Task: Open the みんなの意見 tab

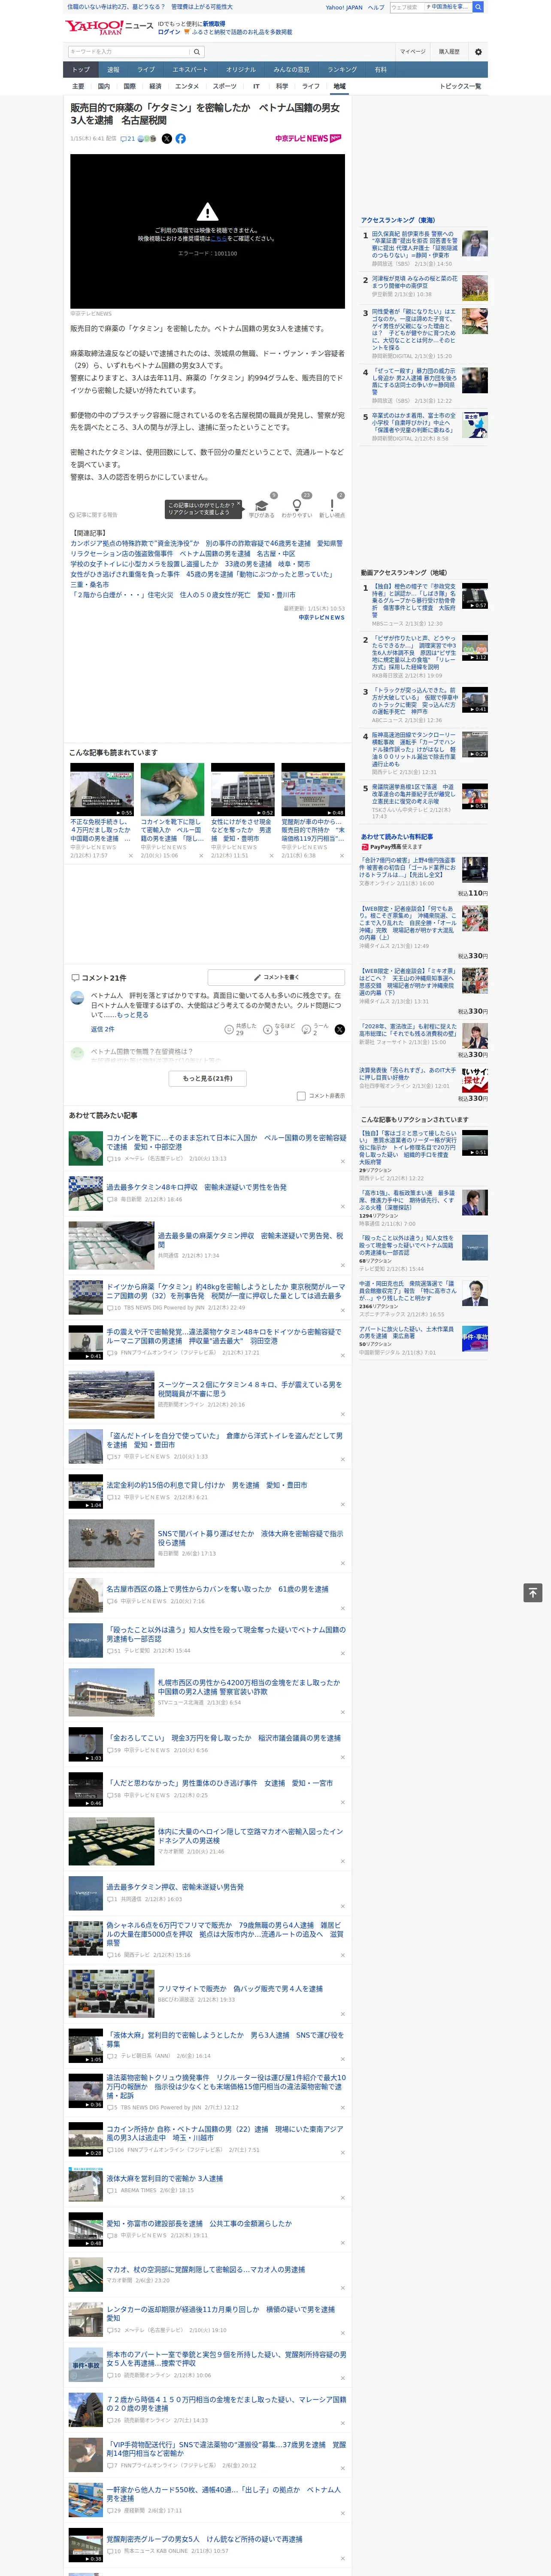Action: coord(292,70)
